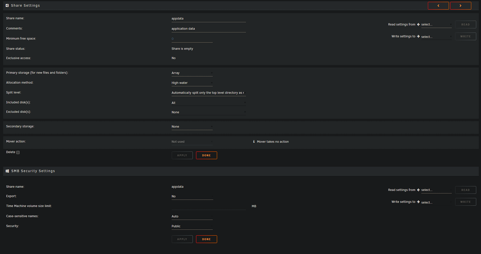Click the left arrow icon beside Share Settings 'Read settings from'
The width and height of the screenshot is (481, 254).
(x=418, y=25)
